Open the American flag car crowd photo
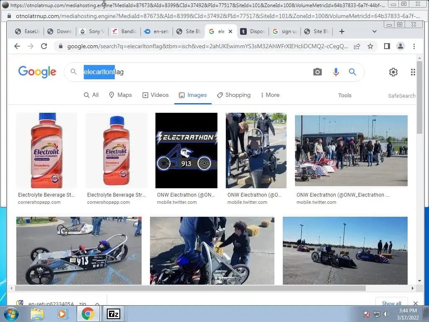 tap(351, 151)
